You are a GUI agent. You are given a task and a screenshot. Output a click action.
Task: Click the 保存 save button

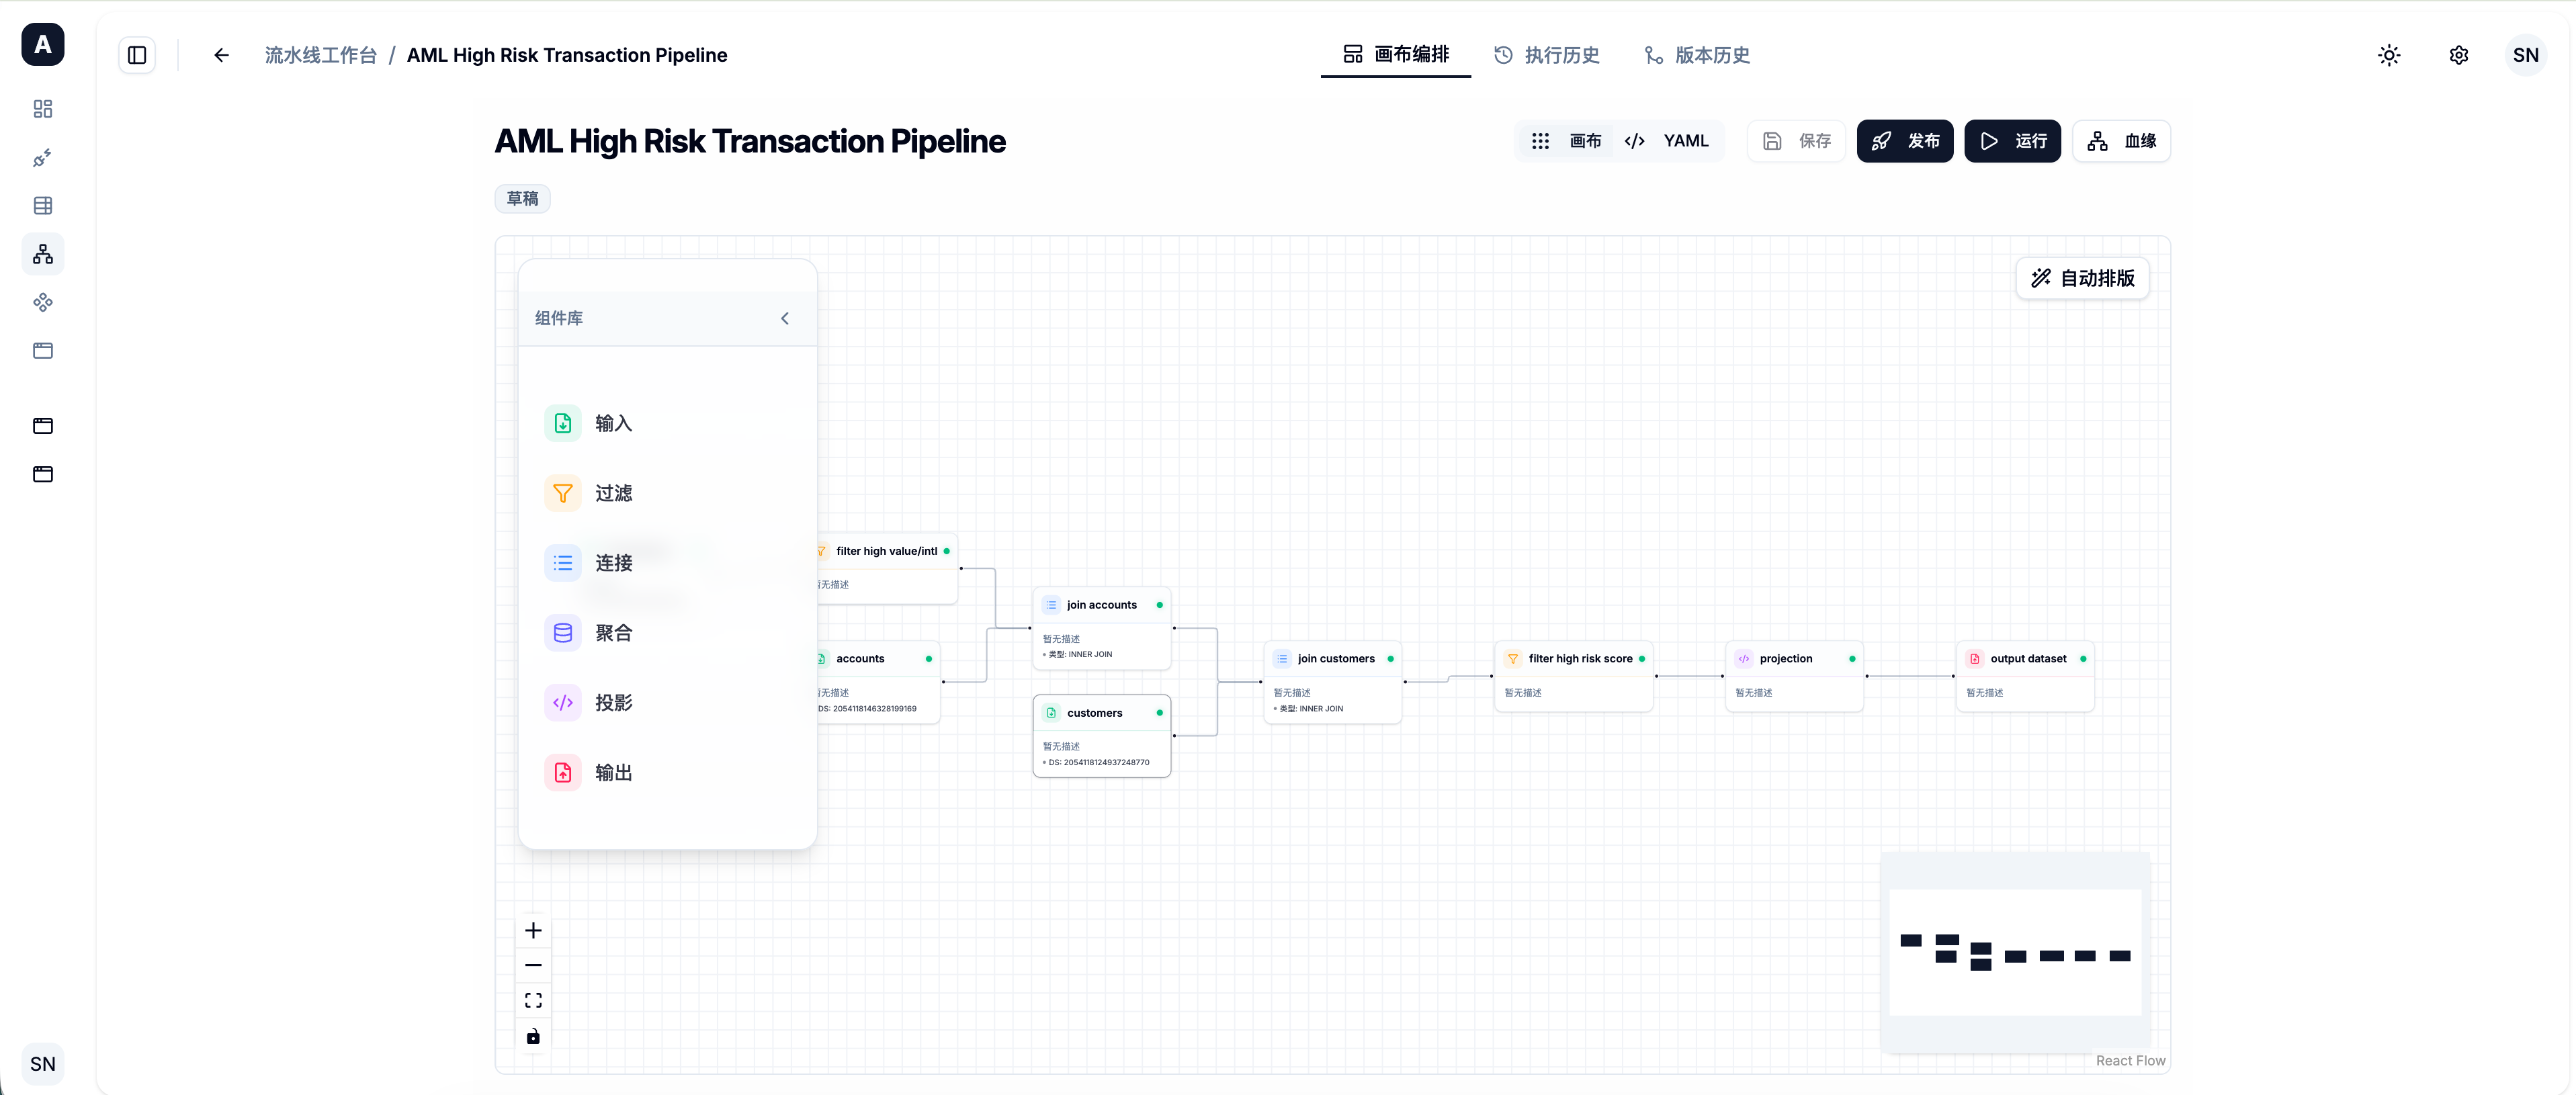click(x=1796, y=141)
